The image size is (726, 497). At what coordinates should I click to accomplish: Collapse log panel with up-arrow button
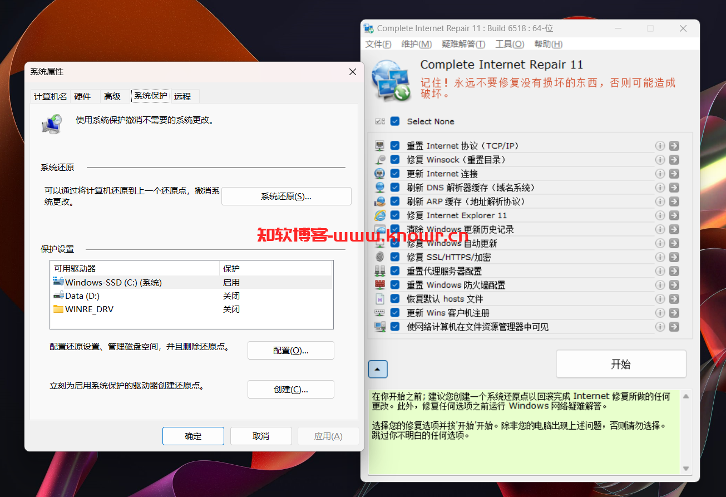tap(378, 369)
